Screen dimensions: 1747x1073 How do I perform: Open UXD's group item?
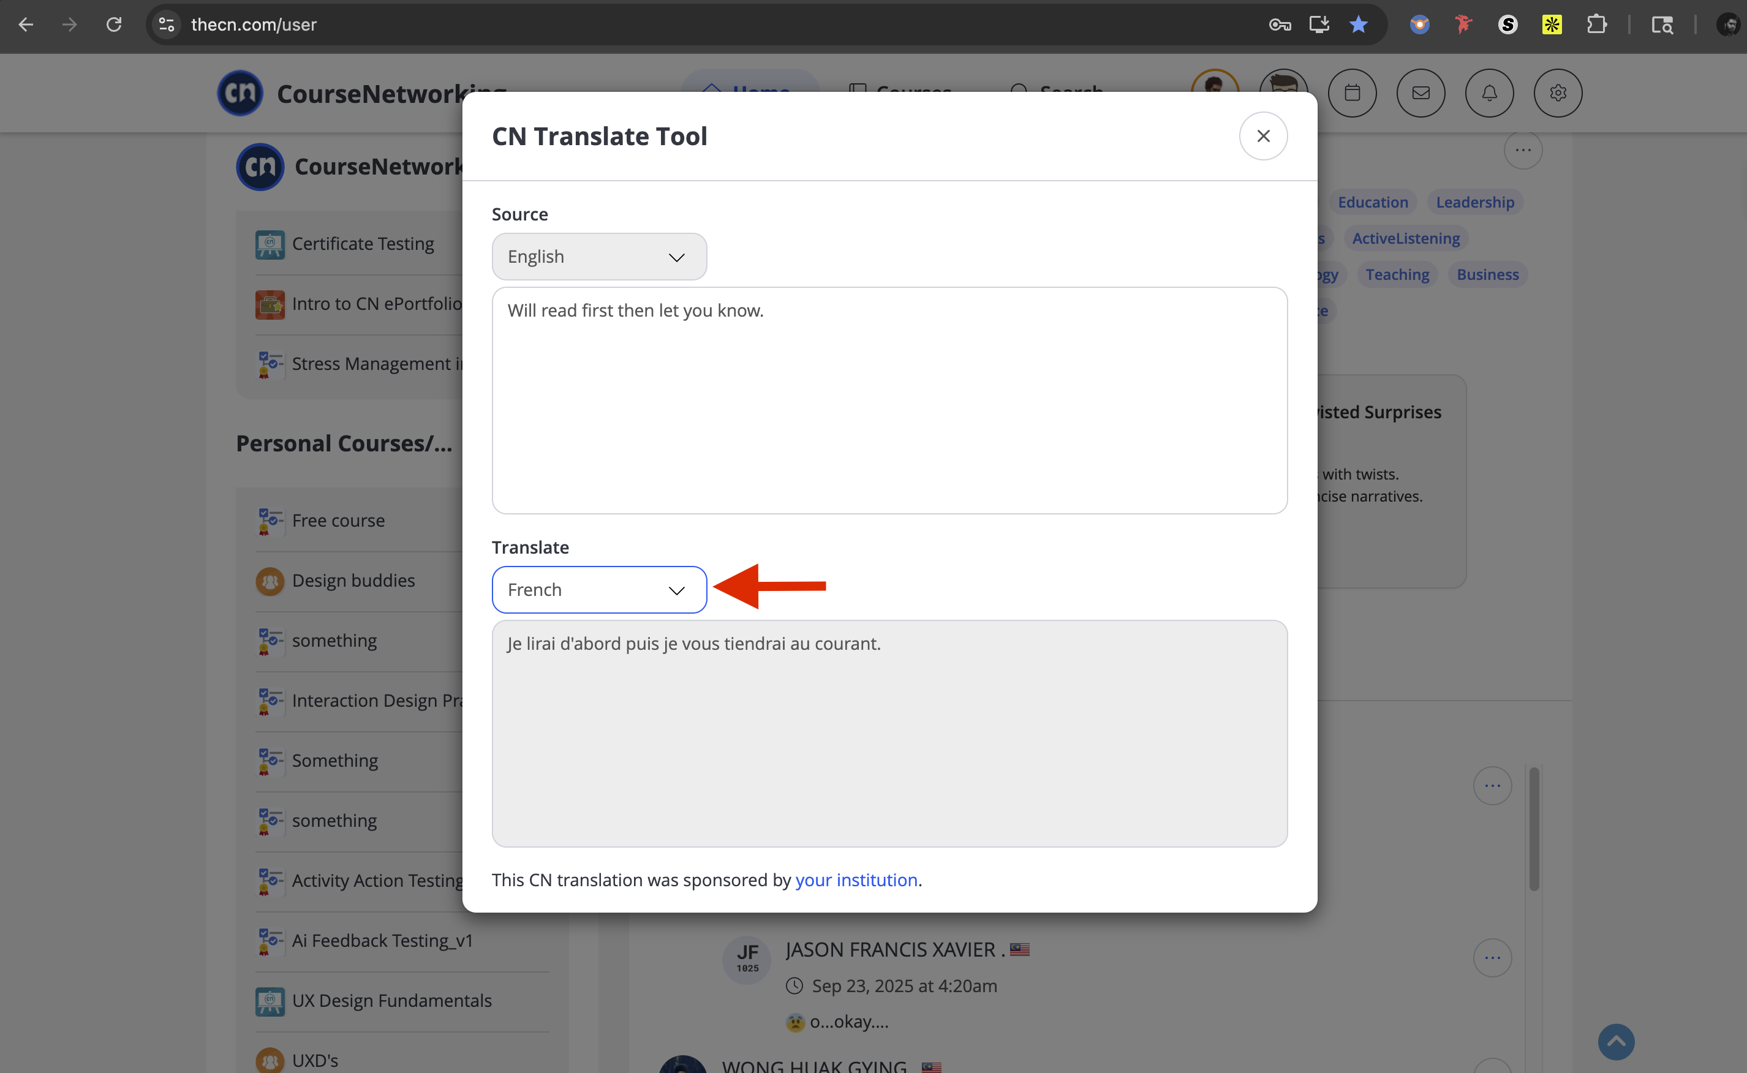click(315, 1060)
